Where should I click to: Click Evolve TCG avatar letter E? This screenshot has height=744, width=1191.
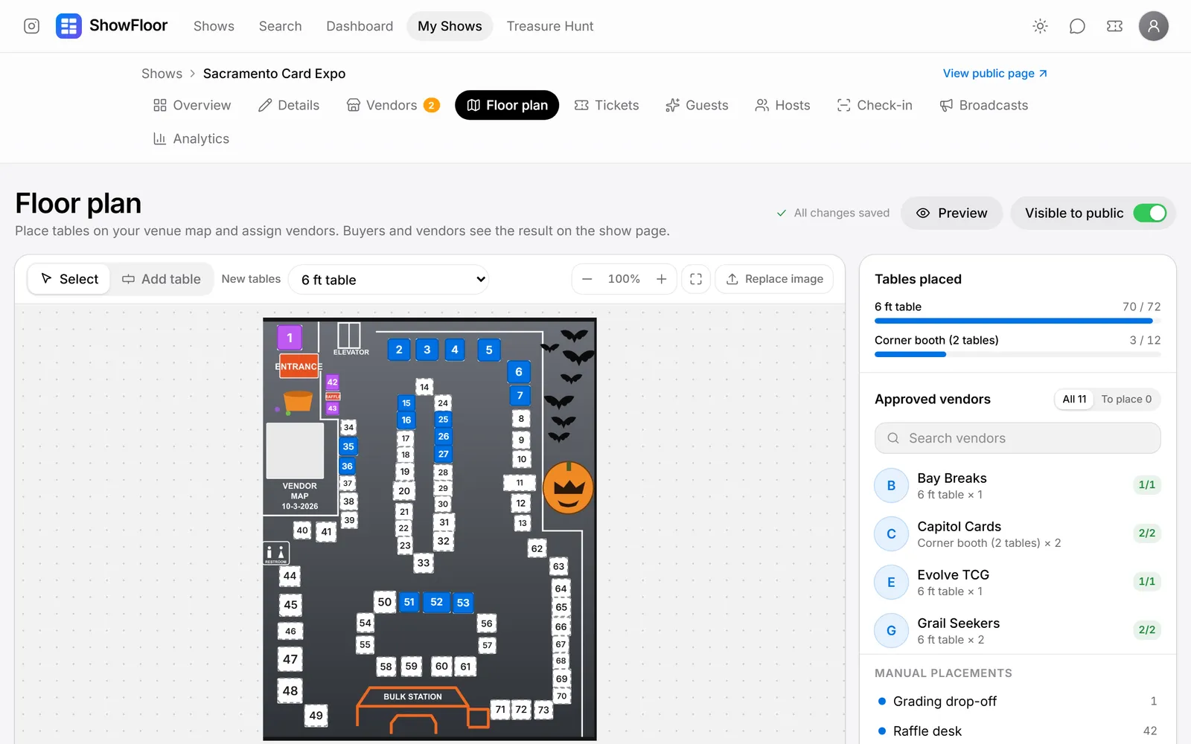891,583
